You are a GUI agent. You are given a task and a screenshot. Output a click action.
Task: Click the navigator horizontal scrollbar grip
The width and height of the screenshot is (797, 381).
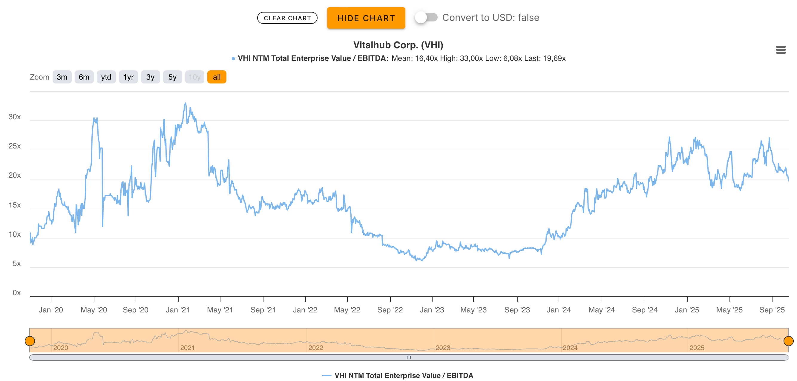[x=409, y=357]
